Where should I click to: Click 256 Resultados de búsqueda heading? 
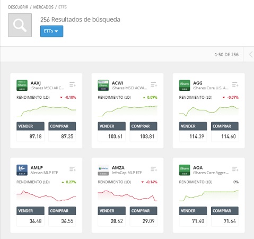[80, 20]
